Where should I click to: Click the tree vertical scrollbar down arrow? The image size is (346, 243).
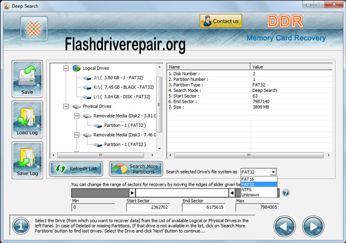click(x=159, y=149)
